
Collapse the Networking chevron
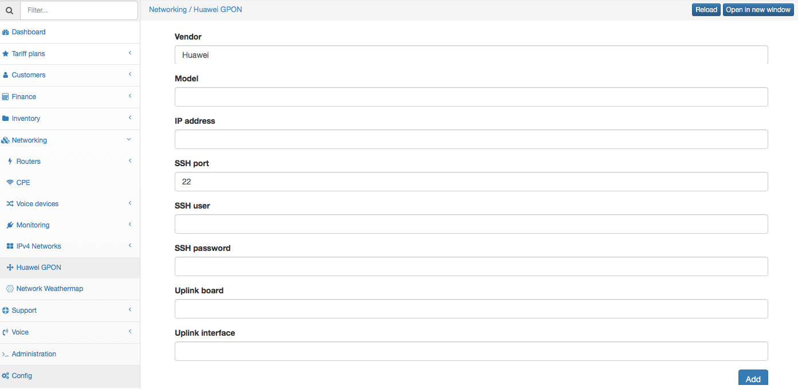[x=129, y=140]
